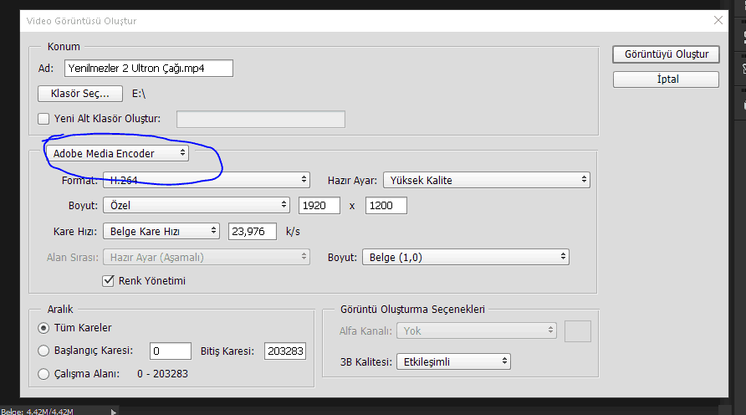
Task: Open the Belge Kare Hızı dropdown
Action: coord(161,231)
